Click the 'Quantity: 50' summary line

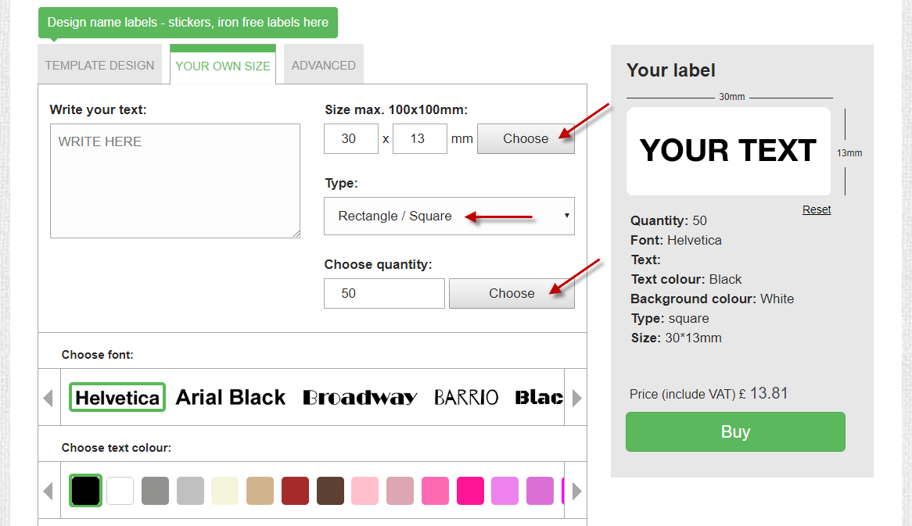pos(669,221)
